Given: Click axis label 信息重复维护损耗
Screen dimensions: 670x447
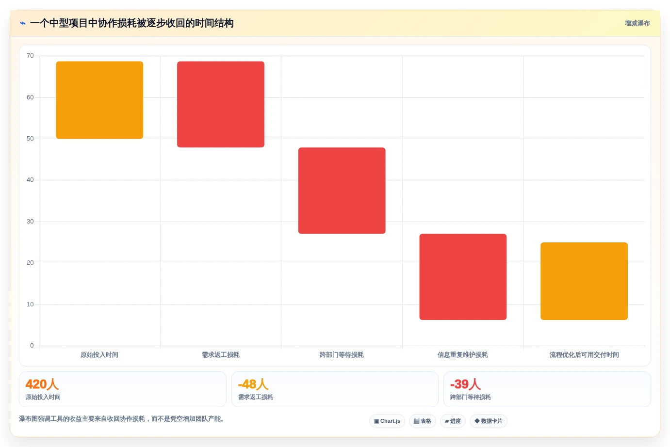Looking at the screenshot, I should tap(463, 355).
